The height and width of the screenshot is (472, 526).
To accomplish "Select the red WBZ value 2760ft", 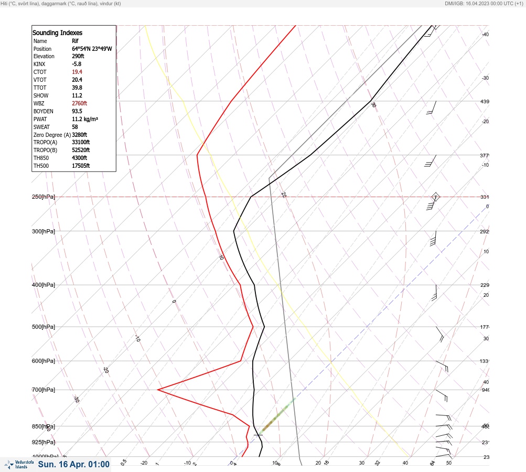I will point(80,103).
